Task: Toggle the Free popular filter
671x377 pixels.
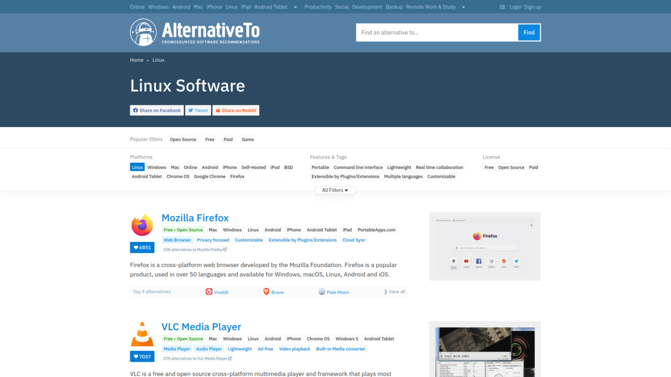Action: [x=210, y=140]
